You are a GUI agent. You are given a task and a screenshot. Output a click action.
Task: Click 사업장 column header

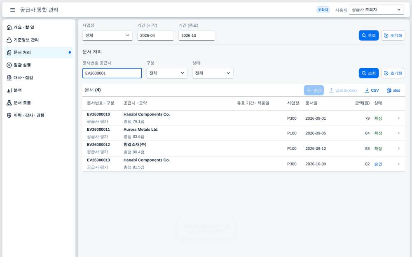tap(293, 103)
